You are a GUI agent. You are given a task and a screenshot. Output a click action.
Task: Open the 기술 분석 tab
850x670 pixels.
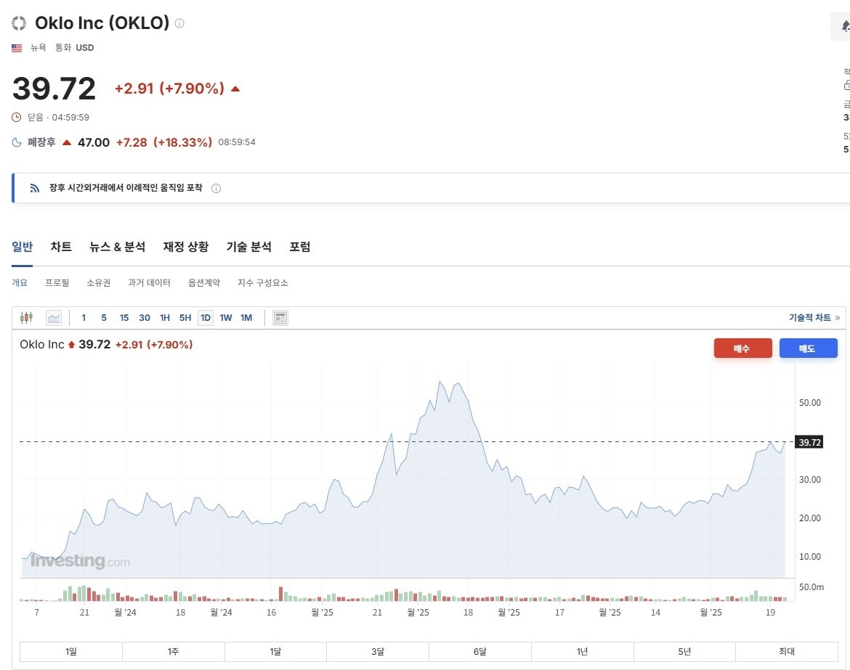248,247
